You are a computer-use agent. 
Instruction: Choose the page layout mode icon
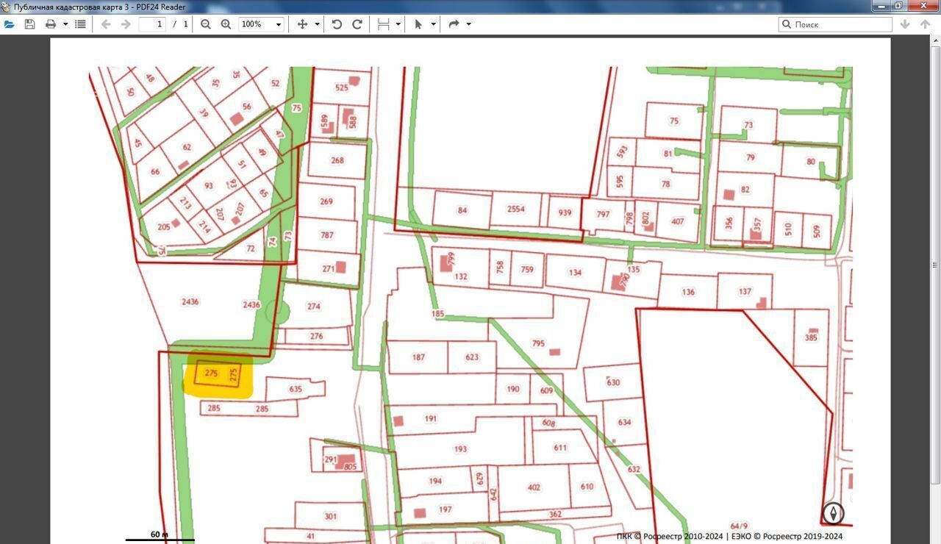point(383,24)
